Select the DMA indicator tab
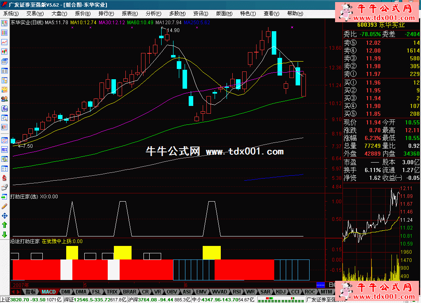Viewport: 421px width, 303px height. (81, 292)
